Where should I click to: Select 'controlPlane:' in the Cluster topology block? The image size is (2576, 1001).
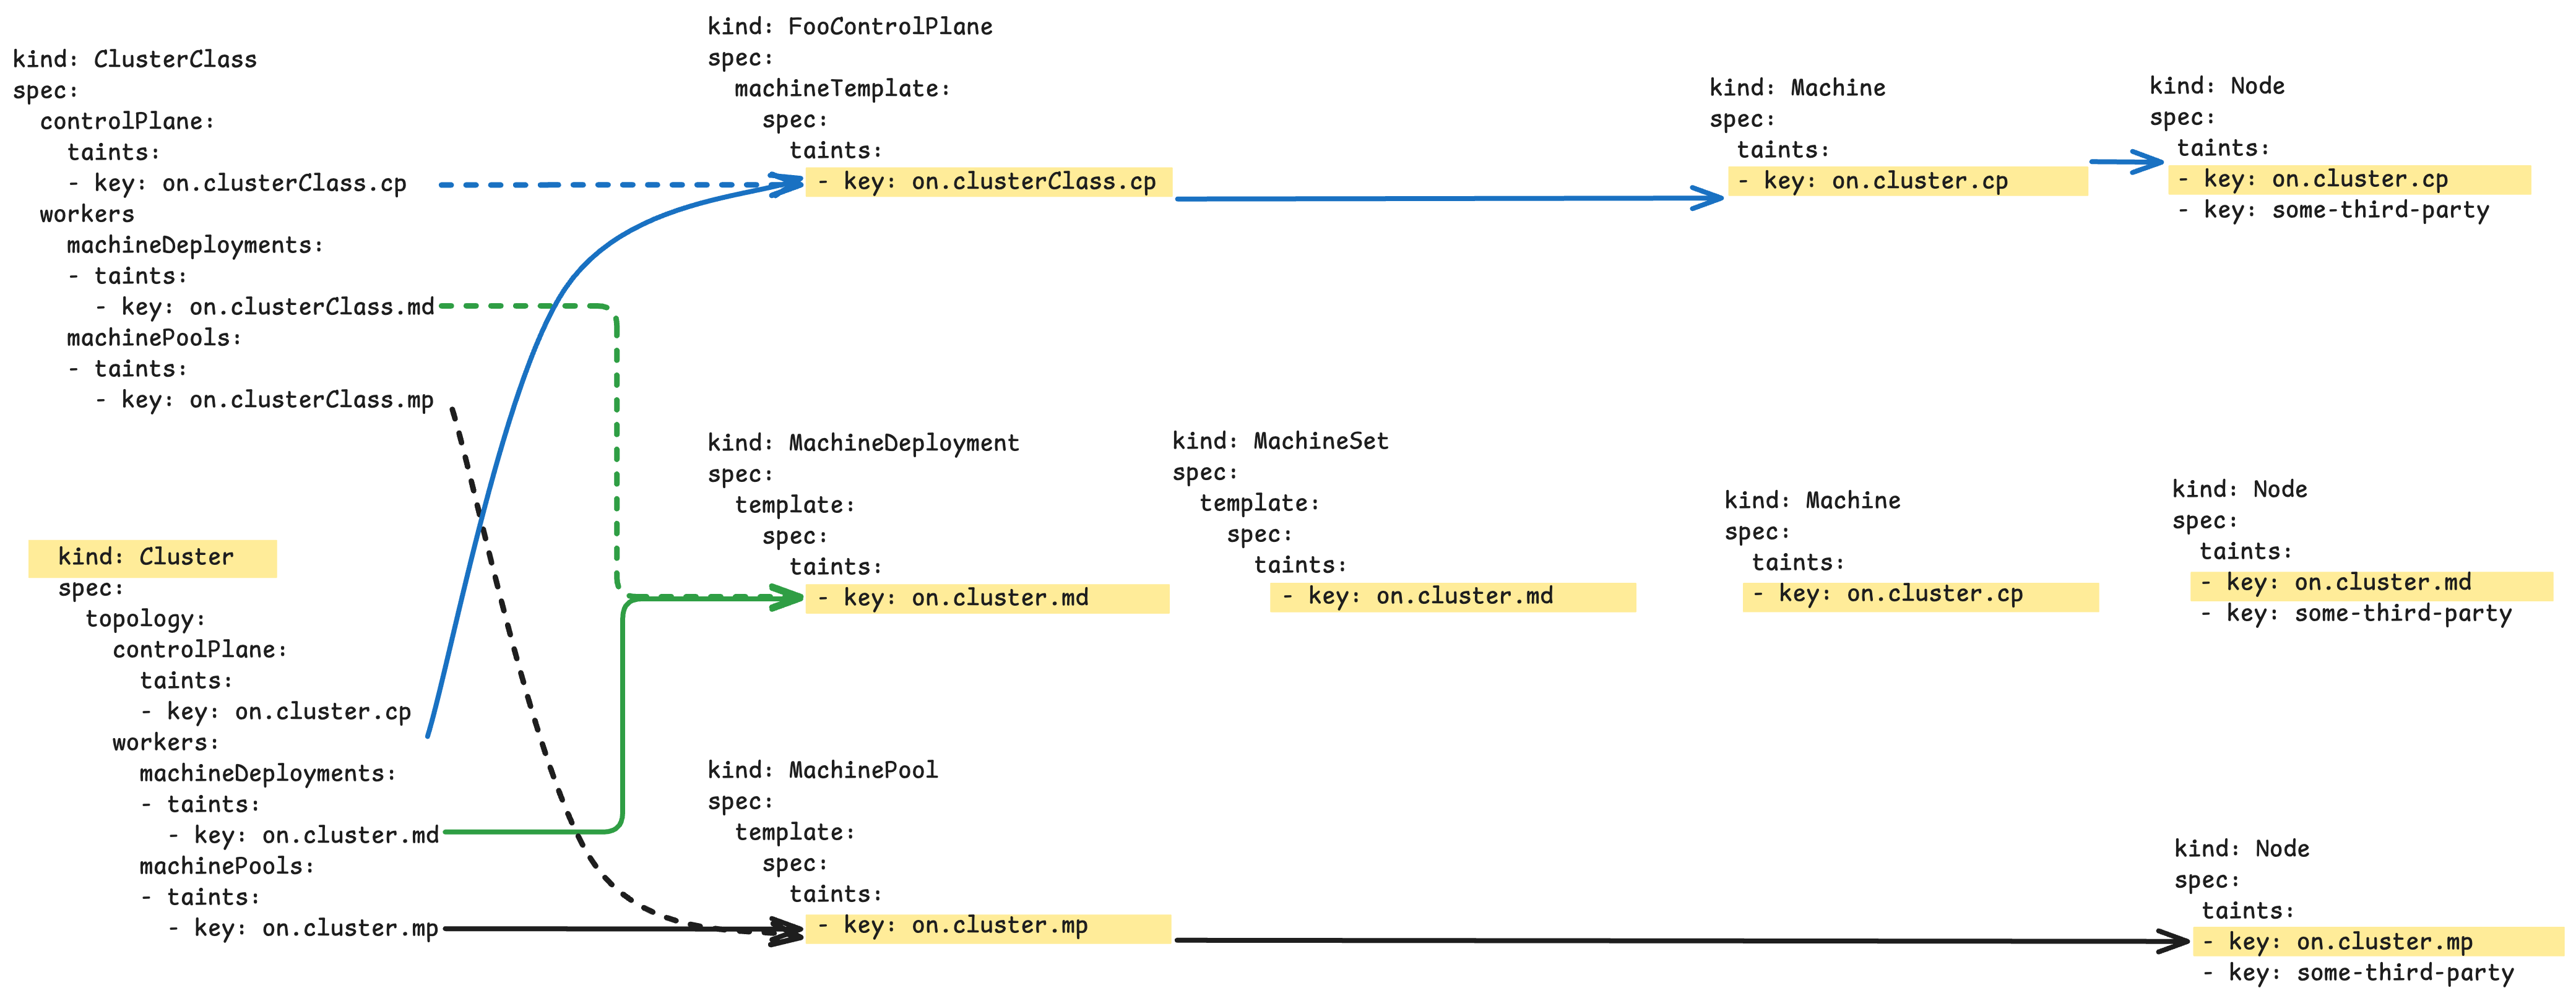coord(200,650)
